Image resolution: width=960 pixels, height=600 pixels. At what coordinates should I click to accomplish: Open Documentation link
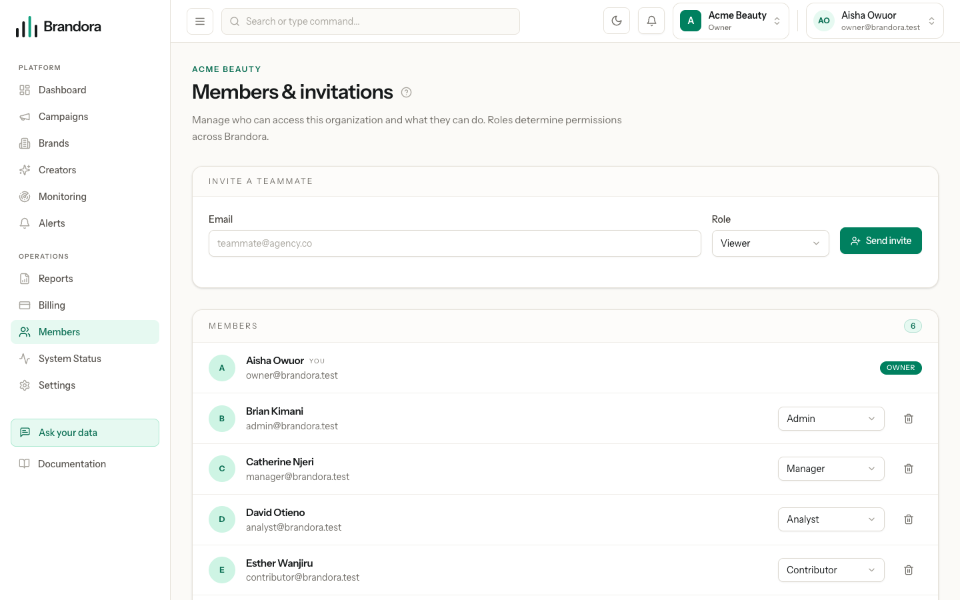coord(85,464)
